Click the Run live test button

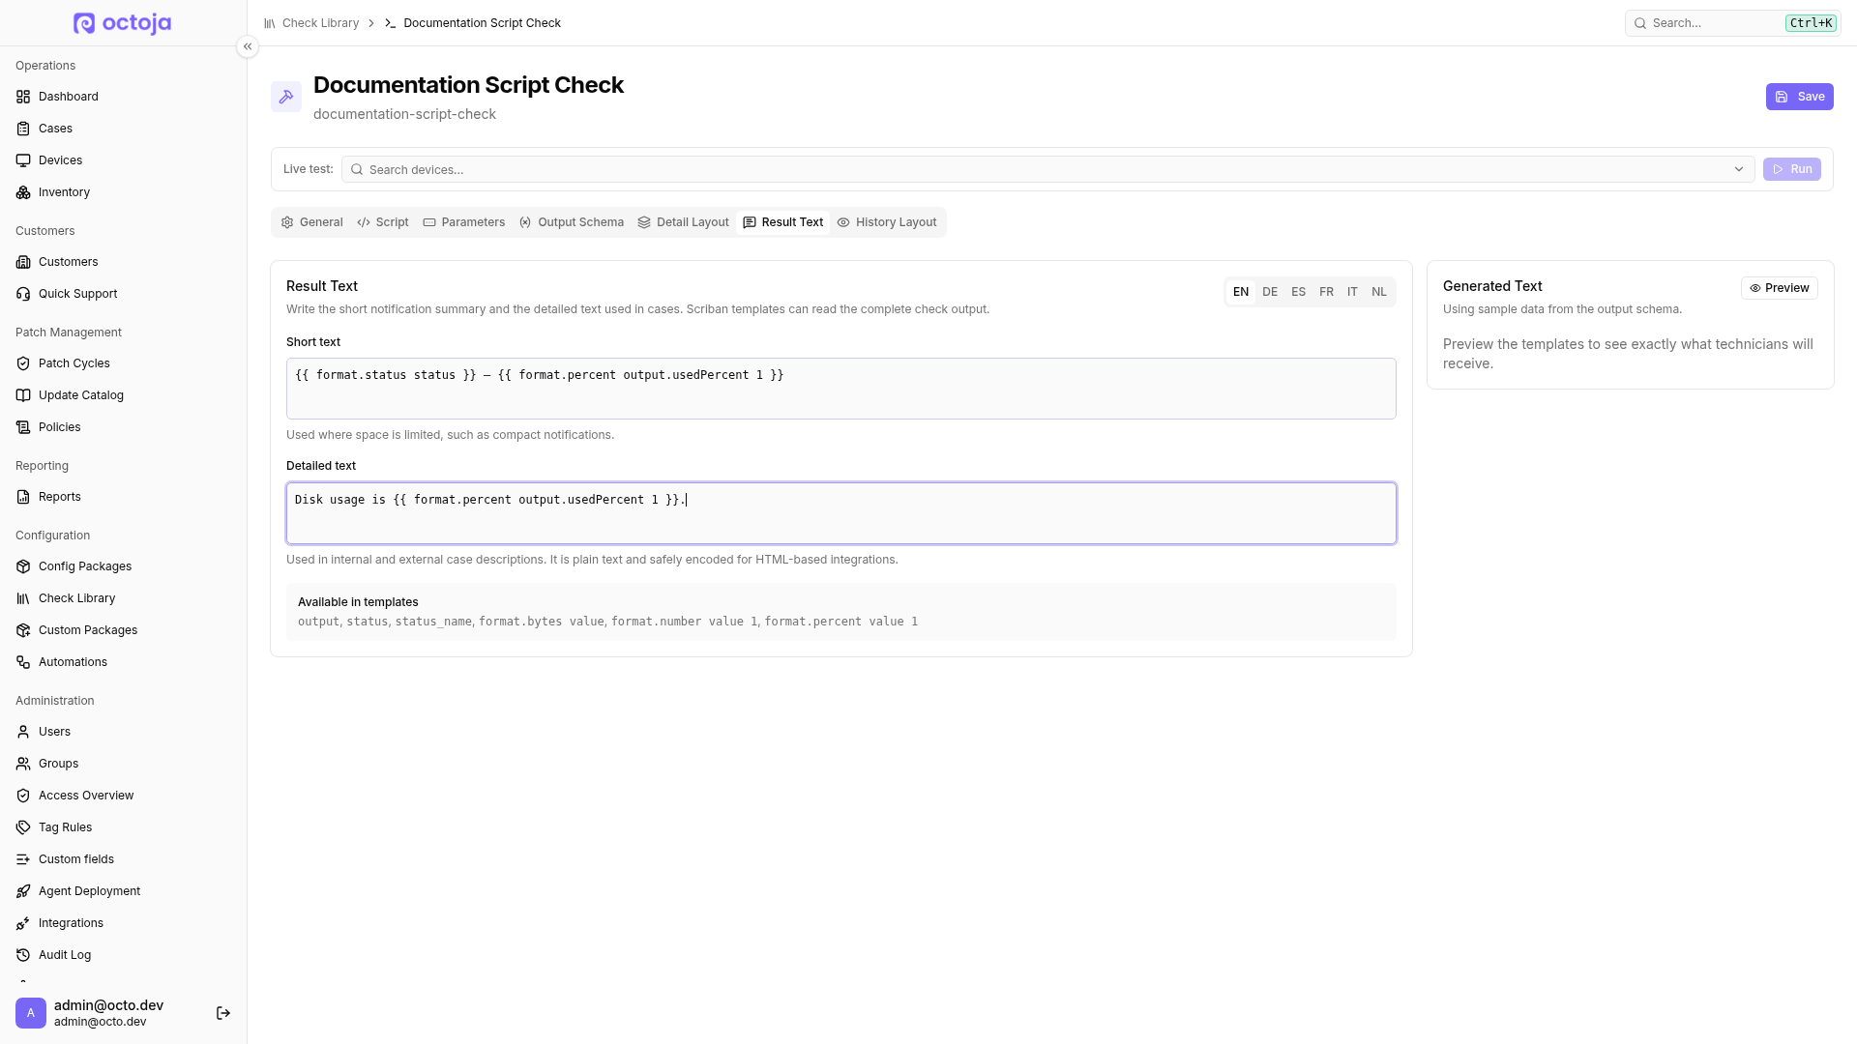[1792, 169]
